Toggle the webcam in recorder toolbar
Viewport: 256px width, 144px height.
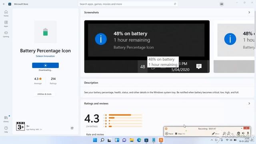[x=238, y=133]
